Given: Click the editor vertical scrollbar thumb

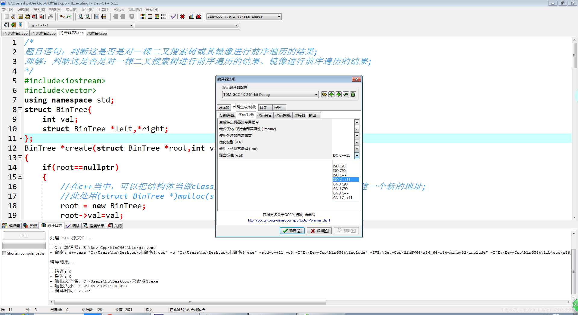Looking at the screenshot, I should 574,56.
